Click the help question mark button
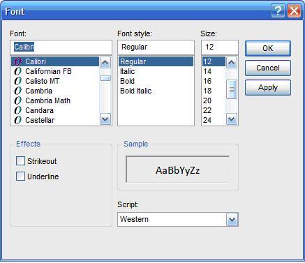The height and width of the screenshot is (263, 305). [x=278, y=11]
